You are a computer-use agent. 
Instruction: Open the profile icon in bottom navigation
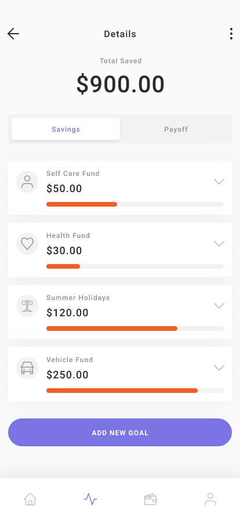210,499
